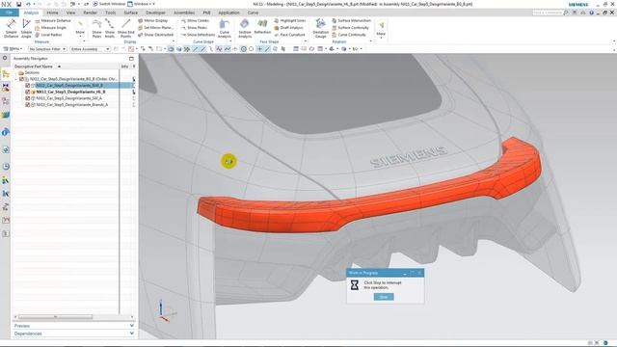This screenshot has height=347, width=617.
Task: Click Draft Analysis in Face Shape
Action: pos(288,28)
